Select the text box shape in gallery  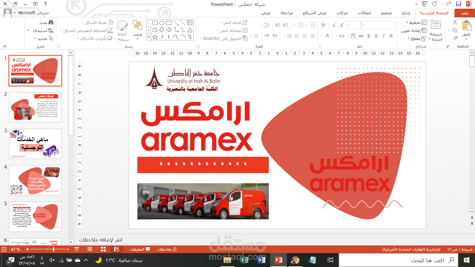[190, 23]
